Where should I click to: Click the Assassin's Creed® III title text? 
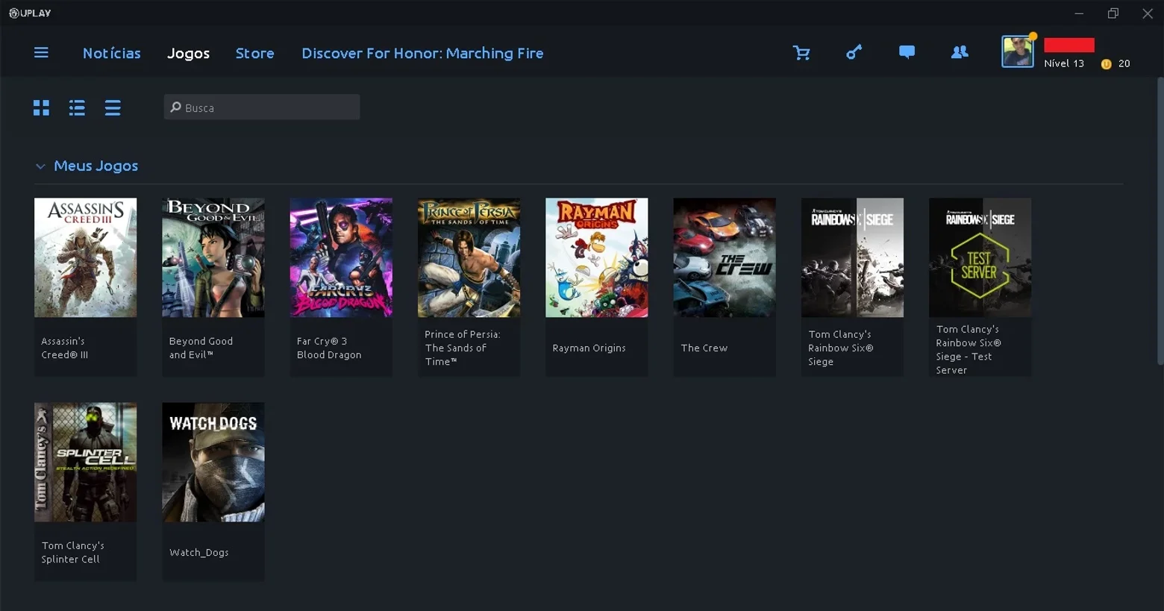pos(64,348)
